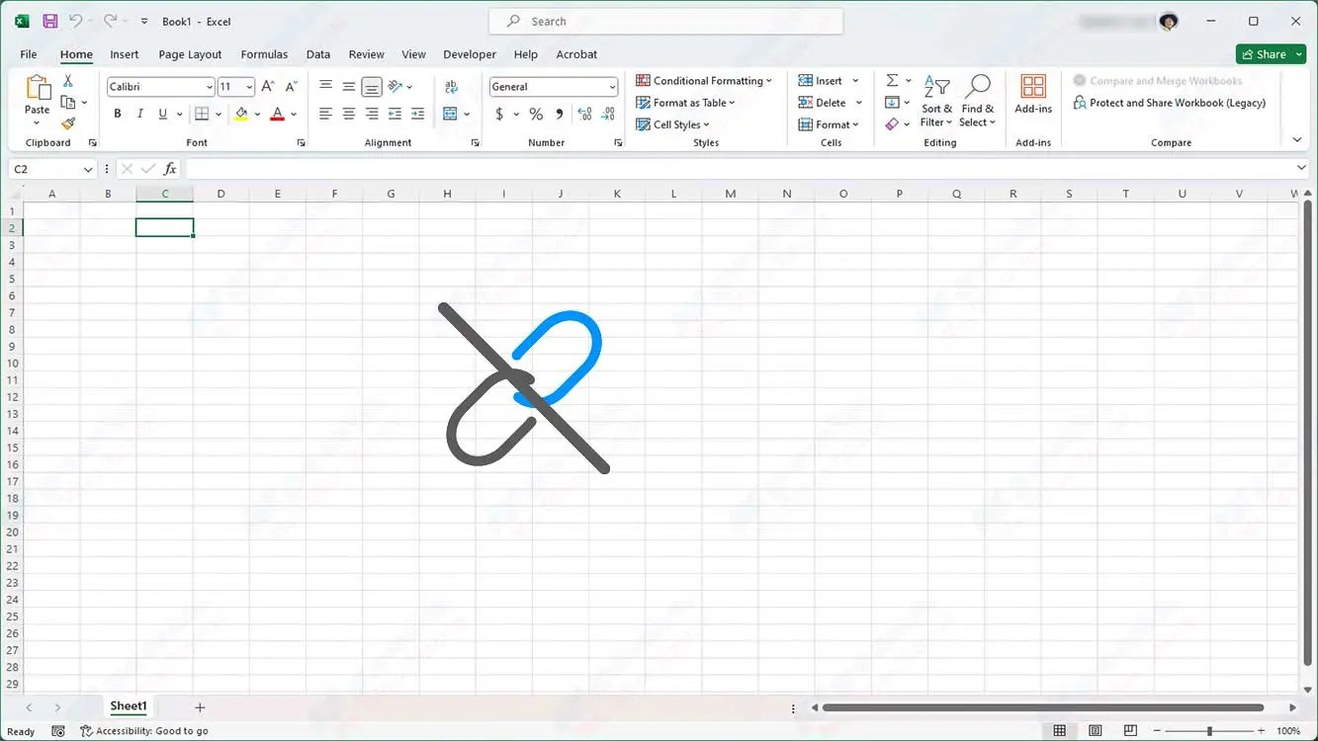
Task: Click inside the Search box
Action: point(666,21)
